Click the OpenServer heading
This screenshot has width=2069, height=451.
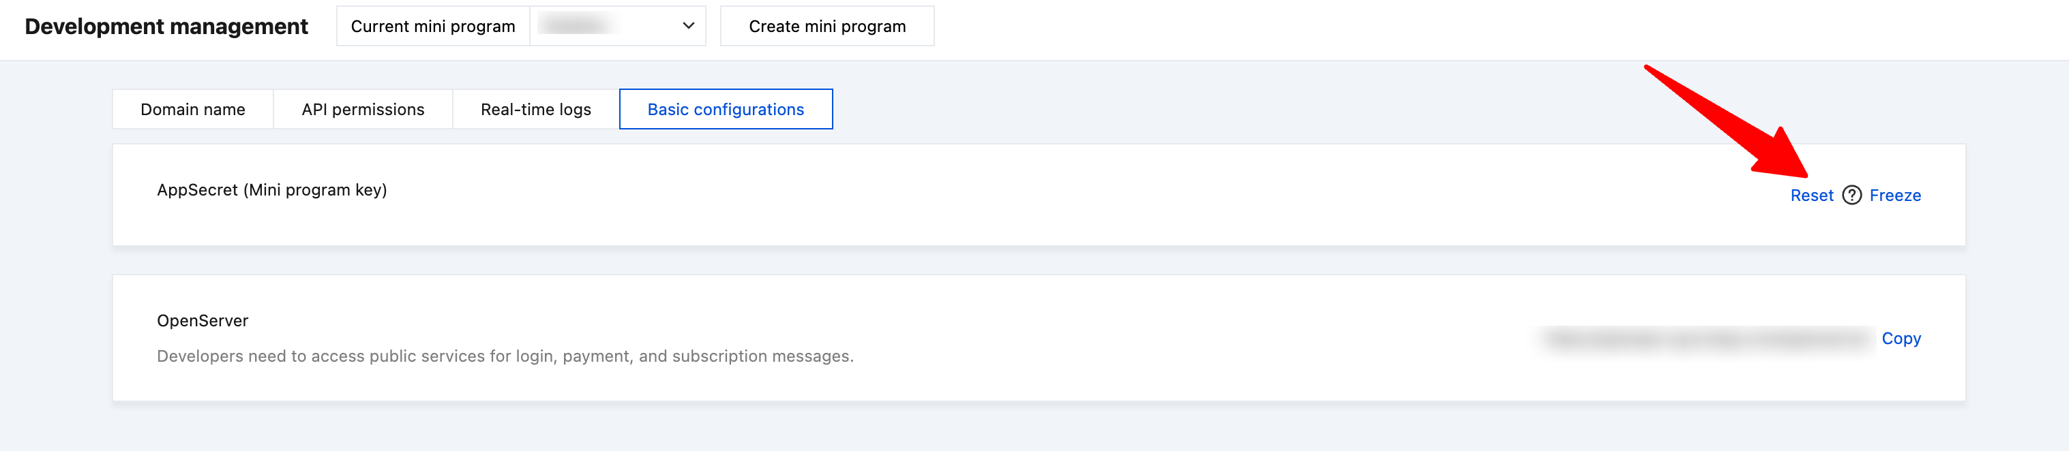[203, 320]
